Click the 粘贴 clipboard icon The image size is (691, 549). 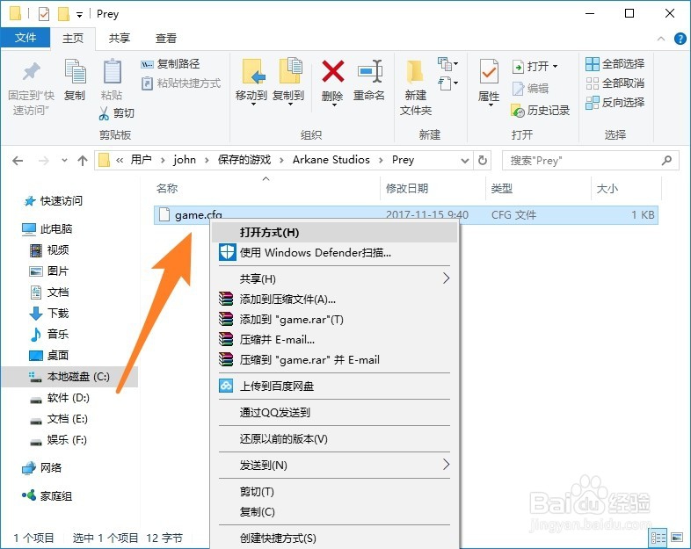click(112, 71)
